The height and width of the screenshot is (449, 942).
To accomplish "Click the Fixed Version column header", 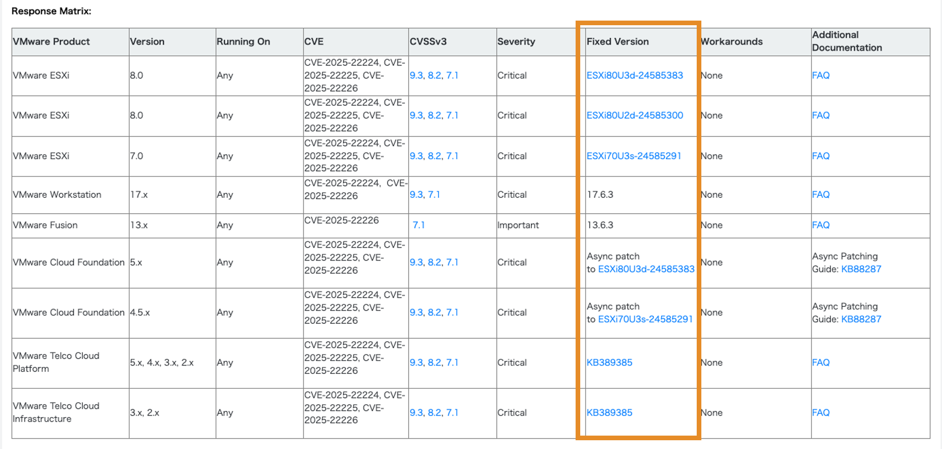I will (x=617, y=42).
